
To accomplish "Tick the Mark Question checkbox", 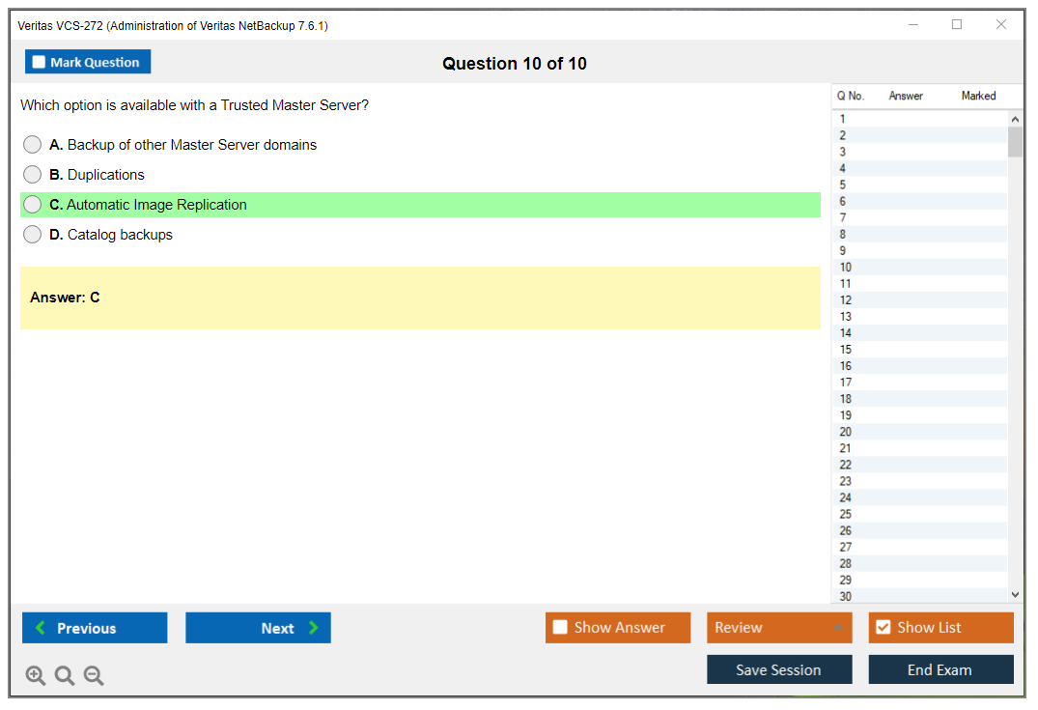I will click(x=40, y=63).
